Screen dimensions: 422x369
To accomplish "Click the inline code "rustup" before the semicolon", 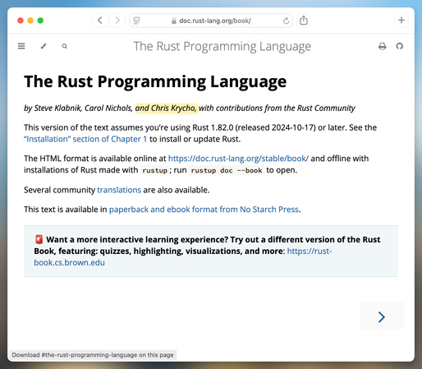I will pos(154,170).
